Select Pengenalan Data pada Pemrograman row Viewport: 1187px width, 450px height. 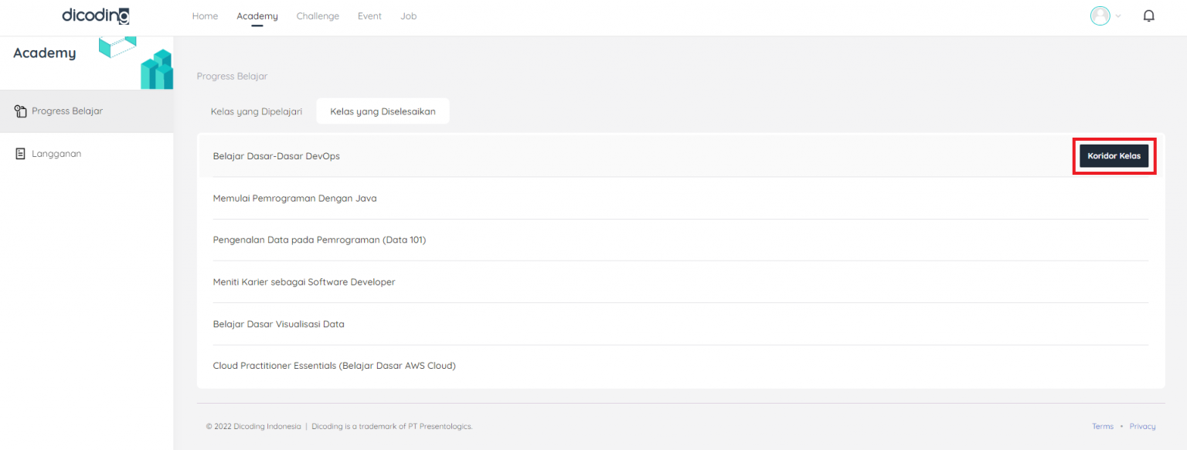[x=319, y=240]
